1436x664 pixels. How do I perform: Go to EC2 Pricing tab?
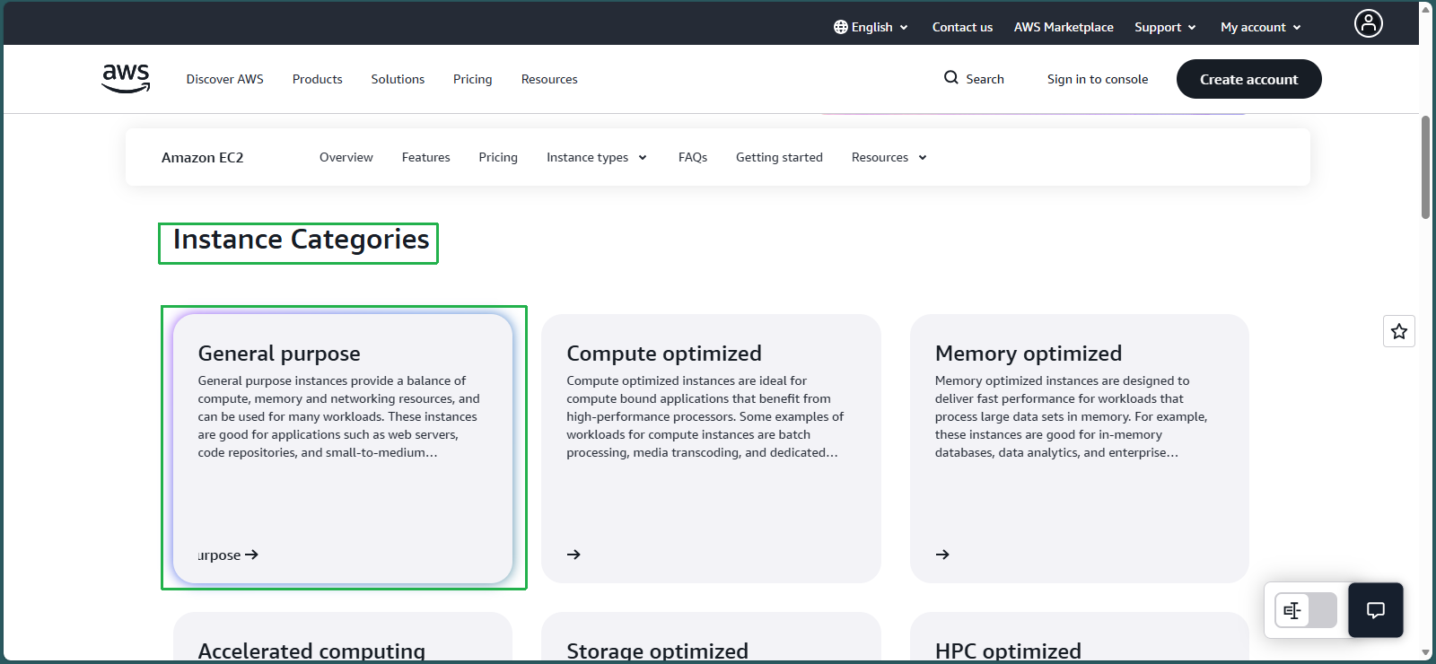point(498,157)
